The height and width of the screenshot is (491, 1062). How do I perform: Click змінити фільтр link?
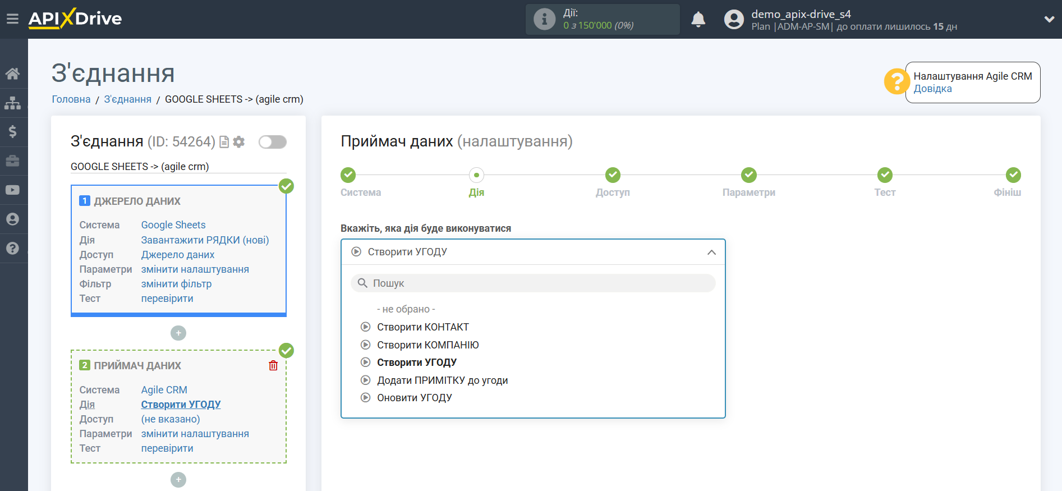[x=176, y=284]
